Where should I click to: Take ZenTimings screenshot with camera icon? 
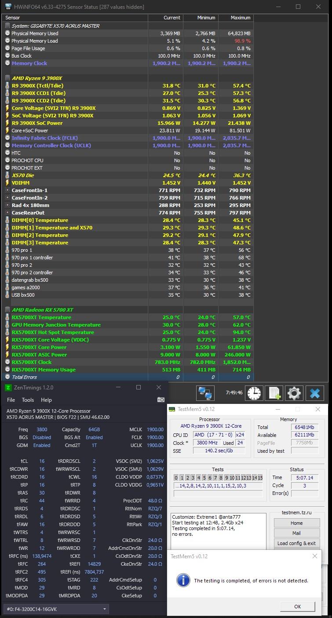pos(161,400)
